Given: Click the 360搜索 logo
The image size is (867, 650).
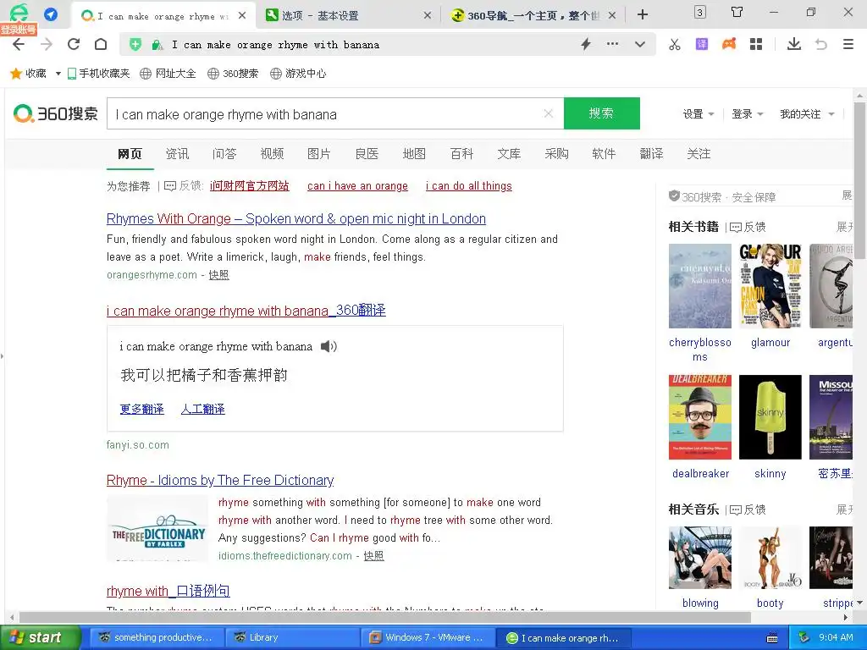Looking at the screenshot, I should coord(56,114).
